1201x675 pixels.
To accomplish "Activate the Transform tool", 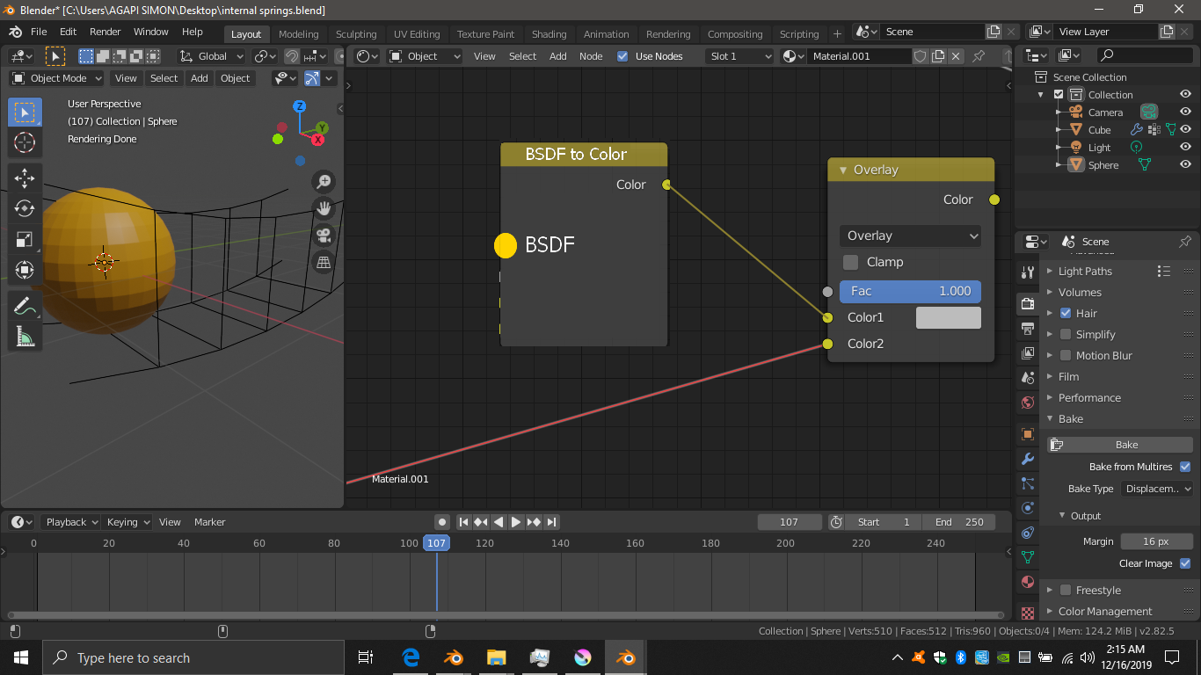I will click(25, 271).
